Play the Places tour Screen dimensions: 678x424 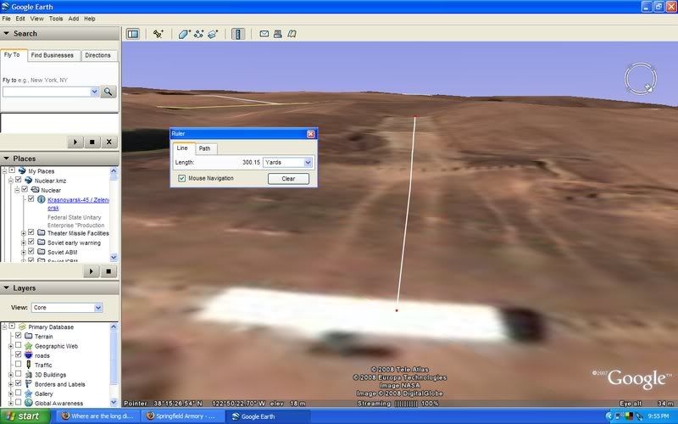tap(92, 271)
